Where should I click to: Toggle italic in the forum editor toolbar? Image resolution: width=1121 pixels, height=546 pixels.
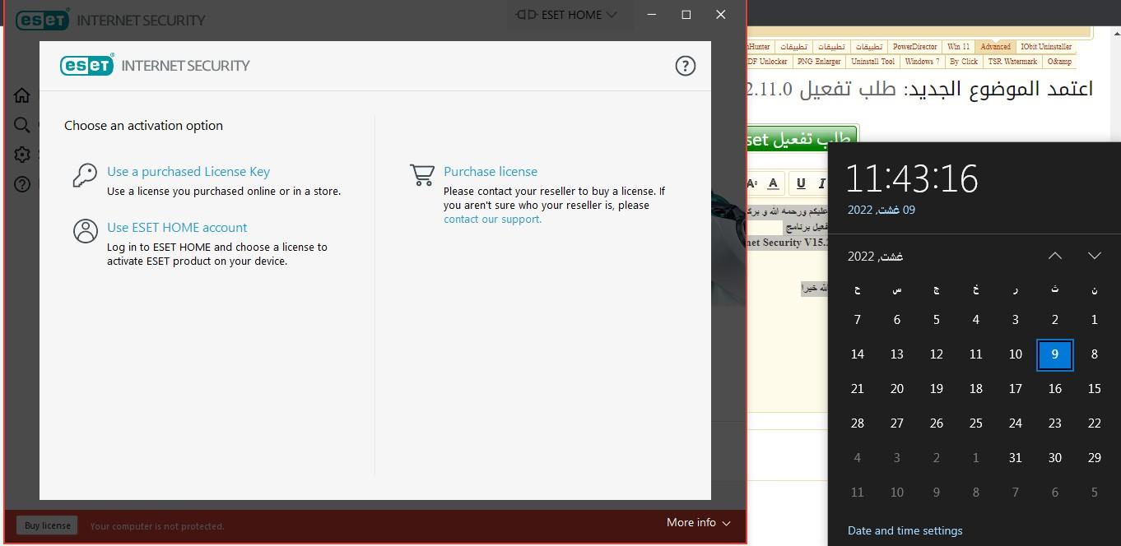coord(821,183)
